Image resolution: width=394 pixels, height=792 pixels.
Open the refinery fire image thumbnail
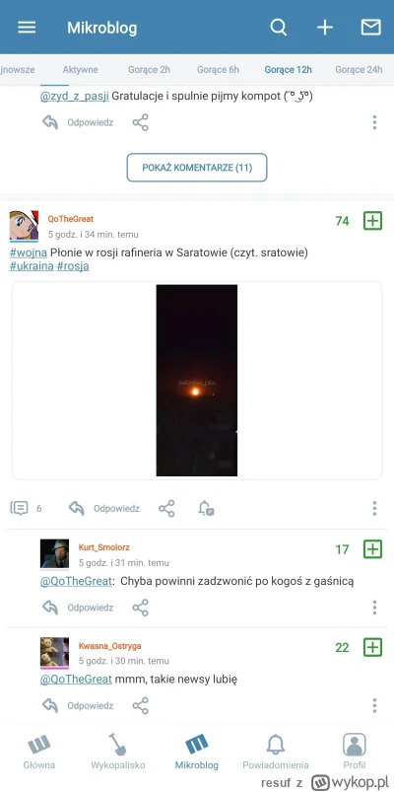tap(197, 381)
